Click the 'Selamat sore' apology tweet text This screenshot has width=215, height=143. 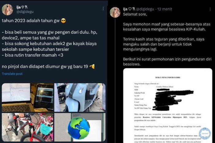(x=167, y=39)
